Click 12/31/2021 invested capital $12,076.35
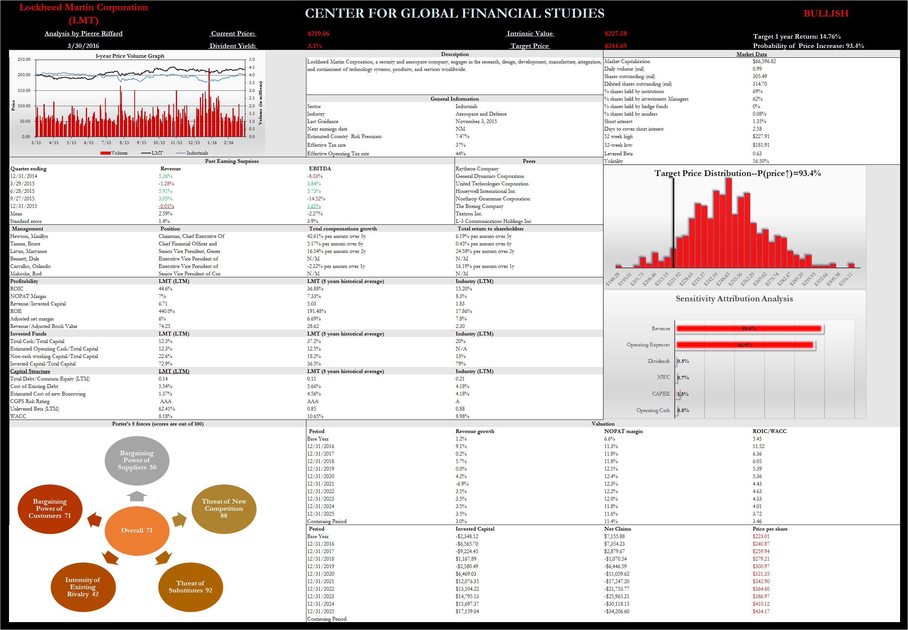Viewport: 908px width, 630px height. (467, 581)
